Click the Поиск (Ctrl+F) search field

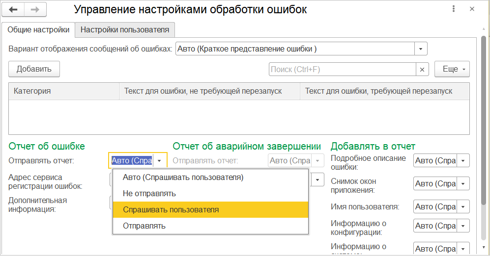point(343,70)
